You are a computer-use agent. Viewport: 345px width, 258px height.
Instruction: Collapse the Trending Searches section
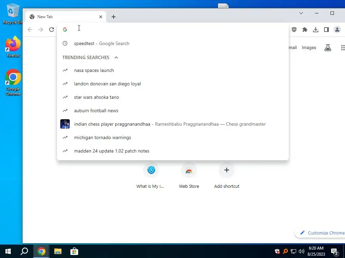point(116,57)
